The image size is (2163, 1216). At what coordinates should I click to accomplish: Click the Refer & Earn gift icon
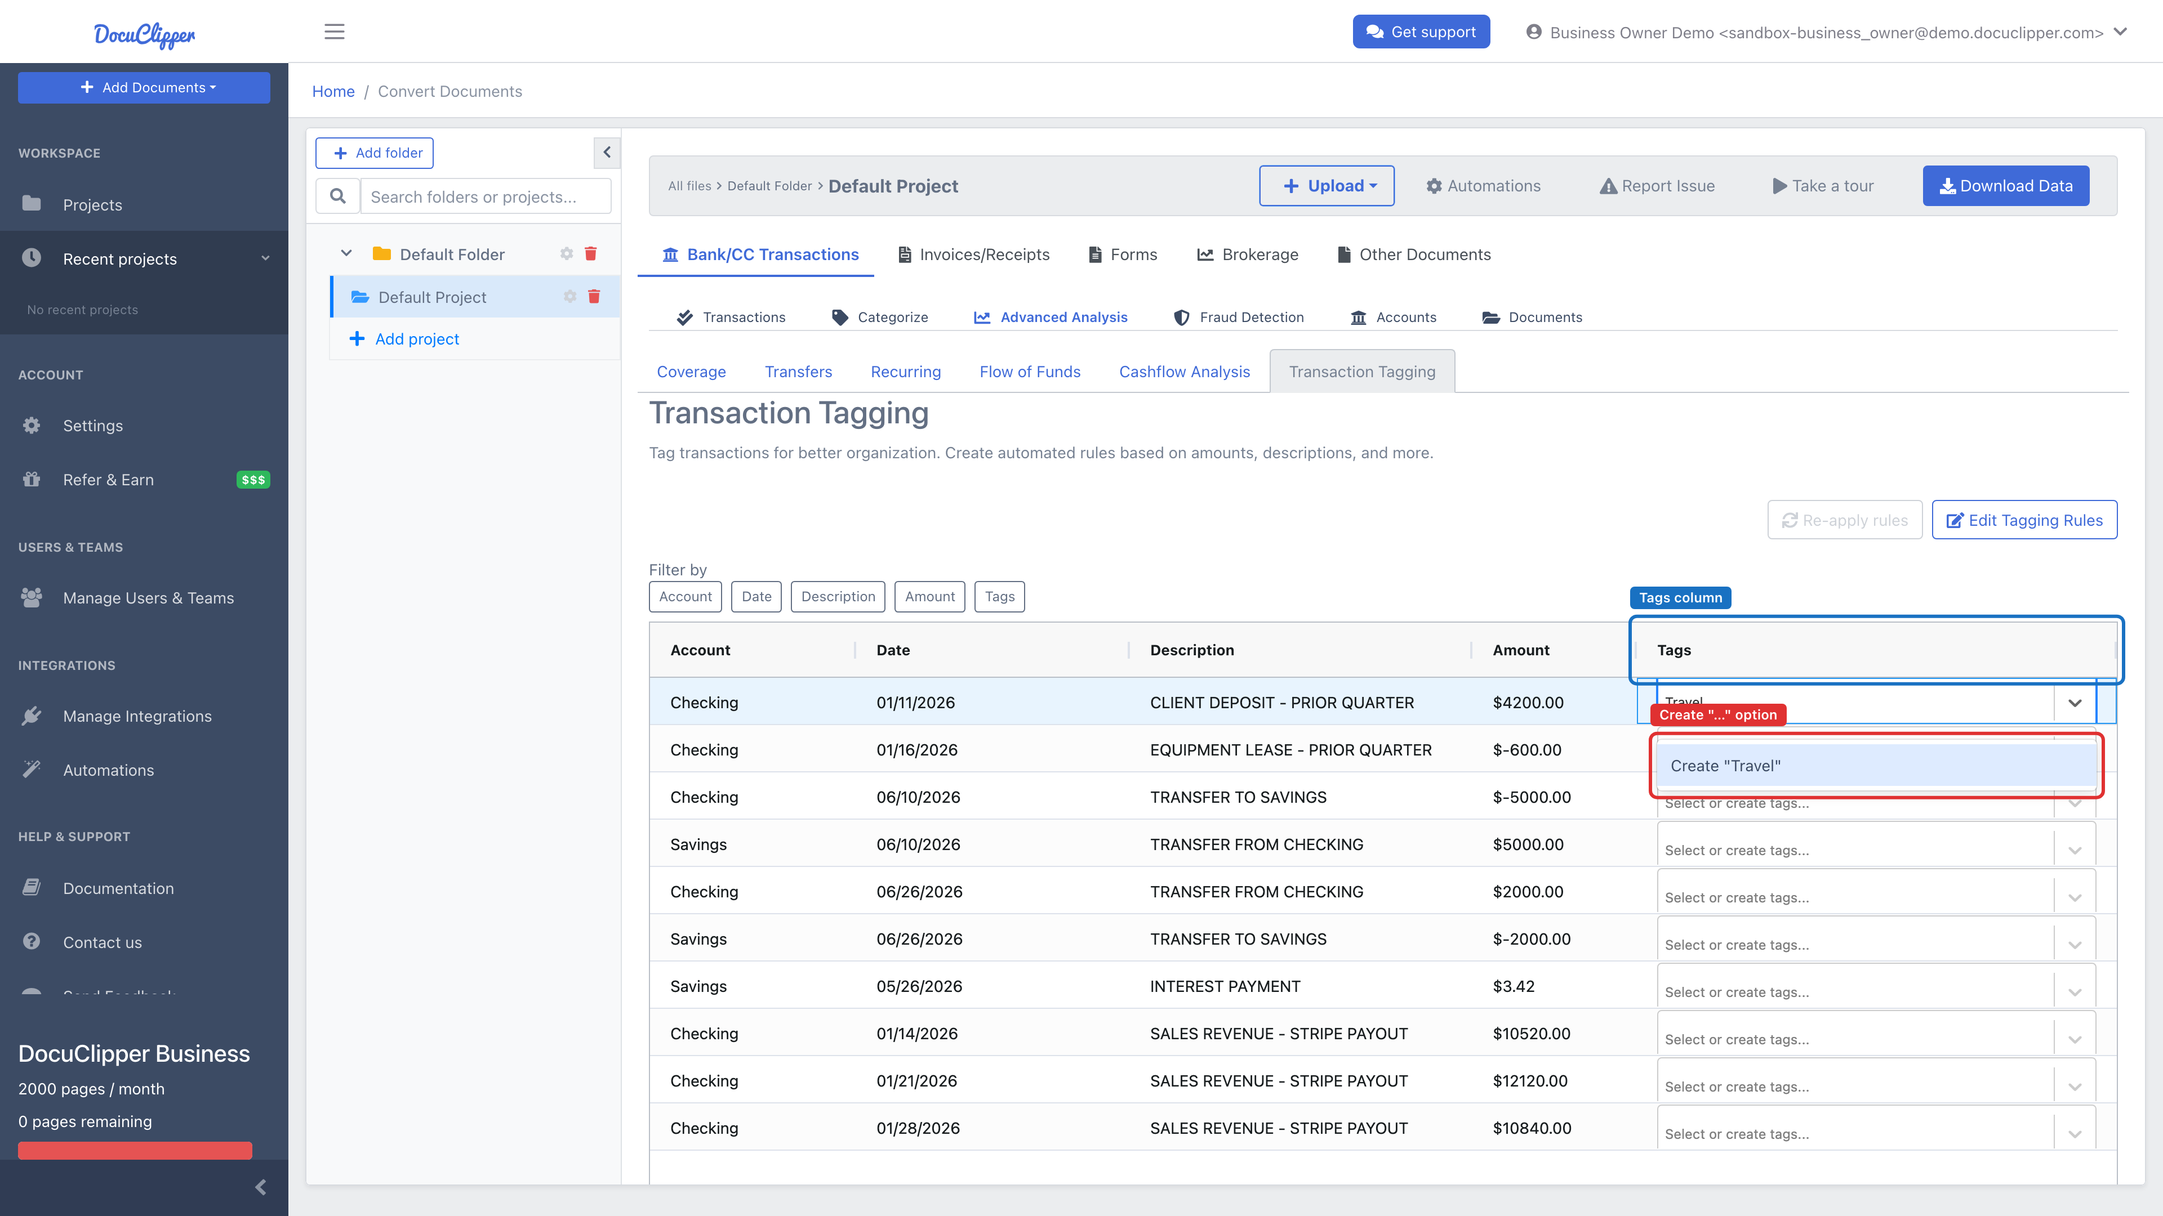[x=32, y=479]
